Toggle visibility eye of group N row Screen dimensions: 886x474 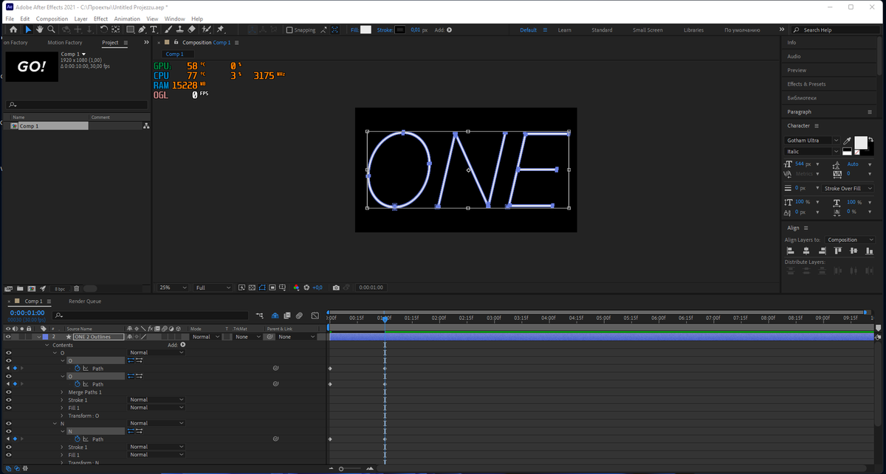[x=8, y=424]
